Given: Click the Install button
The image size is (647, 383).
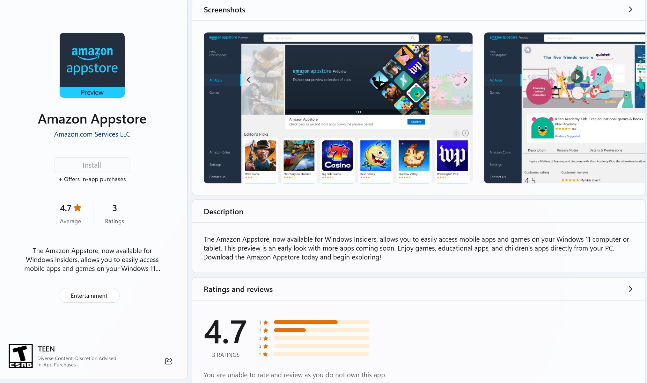Looking at the screenshot, I should pos(92,165).
